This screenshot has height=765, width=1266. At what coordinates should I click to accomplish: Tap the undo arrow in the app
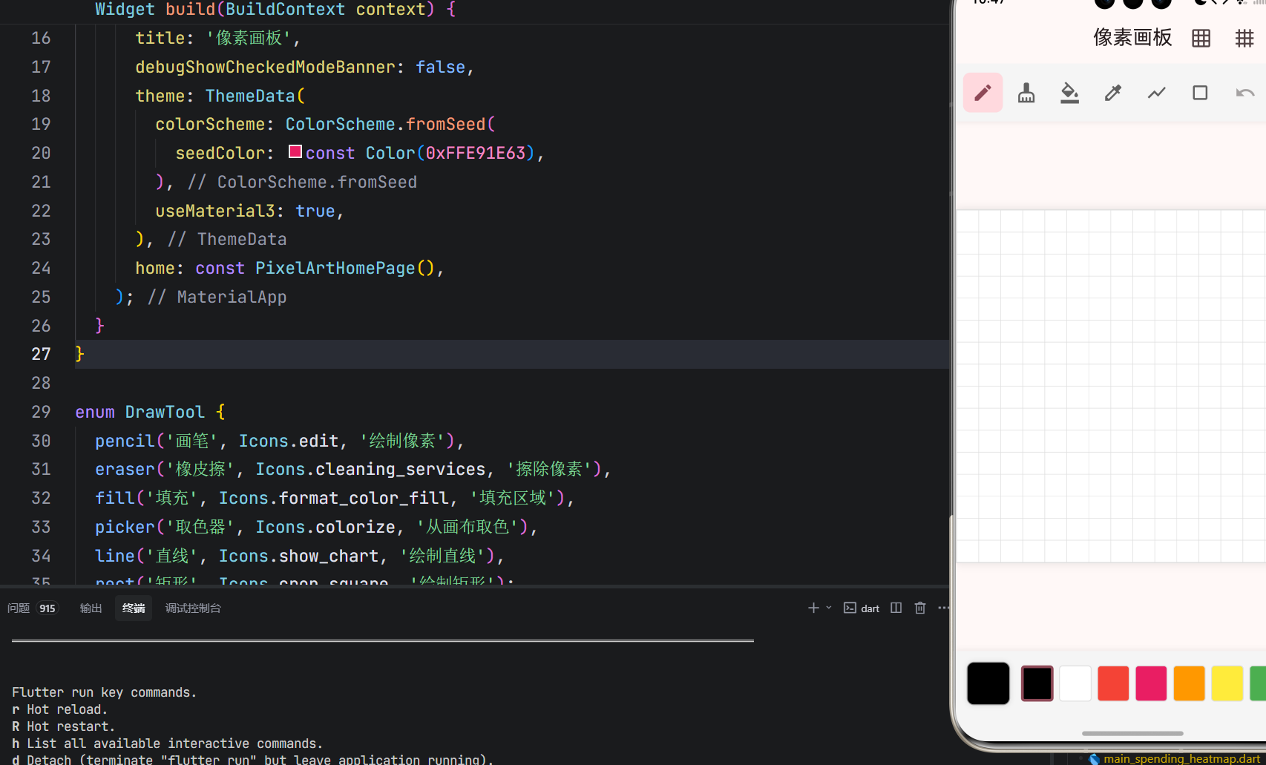pyautogui.click(x=1244, y=93)
